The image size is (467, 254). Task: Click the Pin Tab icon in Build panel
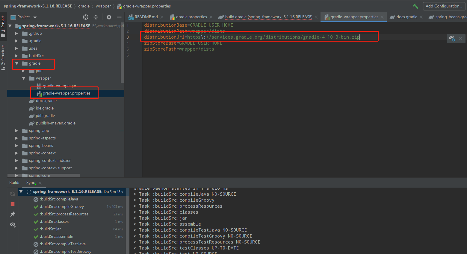point(13,214)
